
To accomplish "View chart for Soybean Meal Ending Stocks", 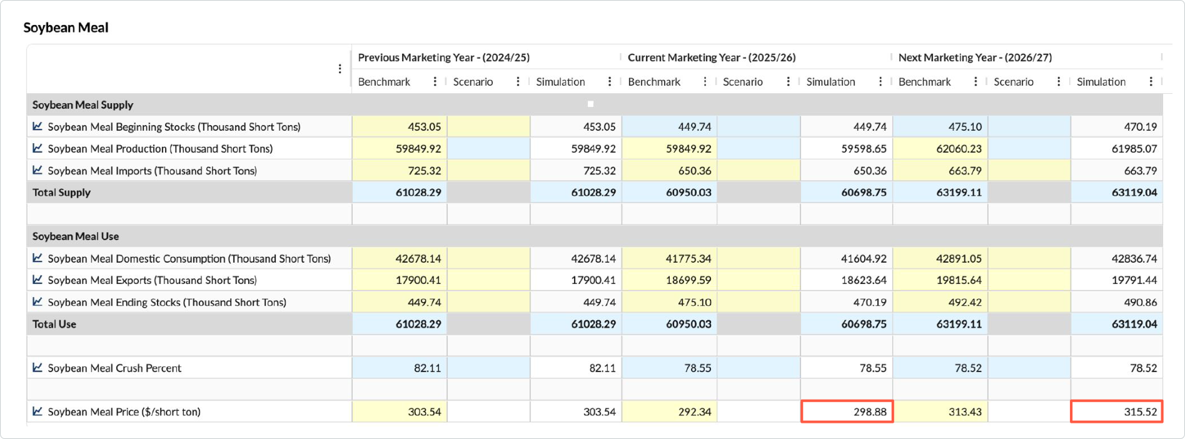I will pyautogui.click(x=38, y=301).
